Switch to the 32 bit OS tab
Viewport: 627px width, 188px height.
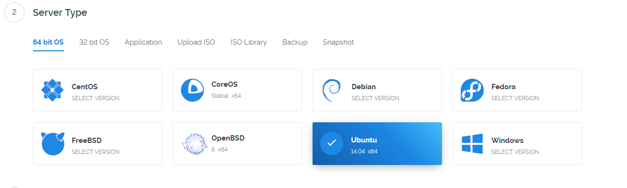94,42
